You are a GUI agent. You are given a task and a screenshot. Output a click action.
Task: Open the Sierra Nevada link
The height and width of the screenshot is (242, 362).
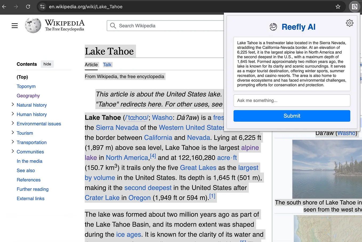[117, 128]
